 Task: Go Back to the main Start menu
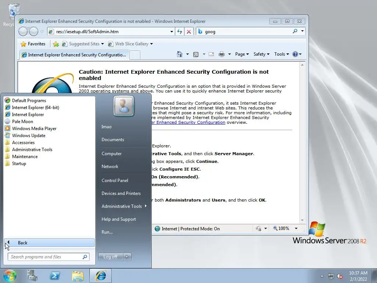pos(49,243)
